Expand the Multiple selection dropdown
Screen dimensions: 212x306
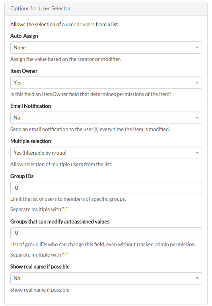(x=106, y=153)
